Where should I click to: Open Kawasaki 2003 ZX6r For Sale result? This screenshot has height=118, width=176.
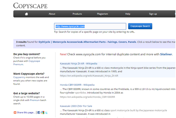click(76, 106)
